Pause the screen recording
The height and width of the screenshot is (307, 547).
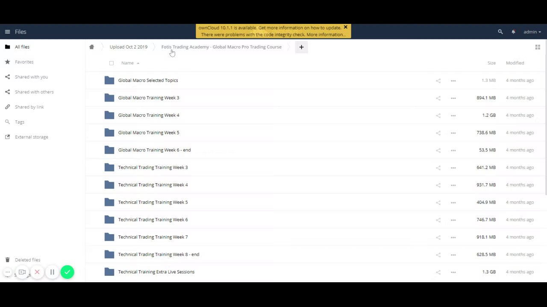click(52, 272)
